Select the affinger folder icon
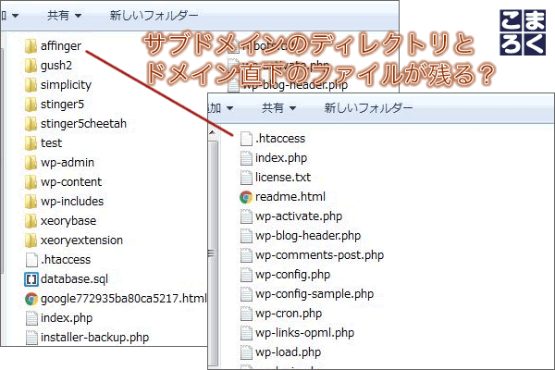The height and width of the screenshot is (370, 555). click(x=31, y=46)
